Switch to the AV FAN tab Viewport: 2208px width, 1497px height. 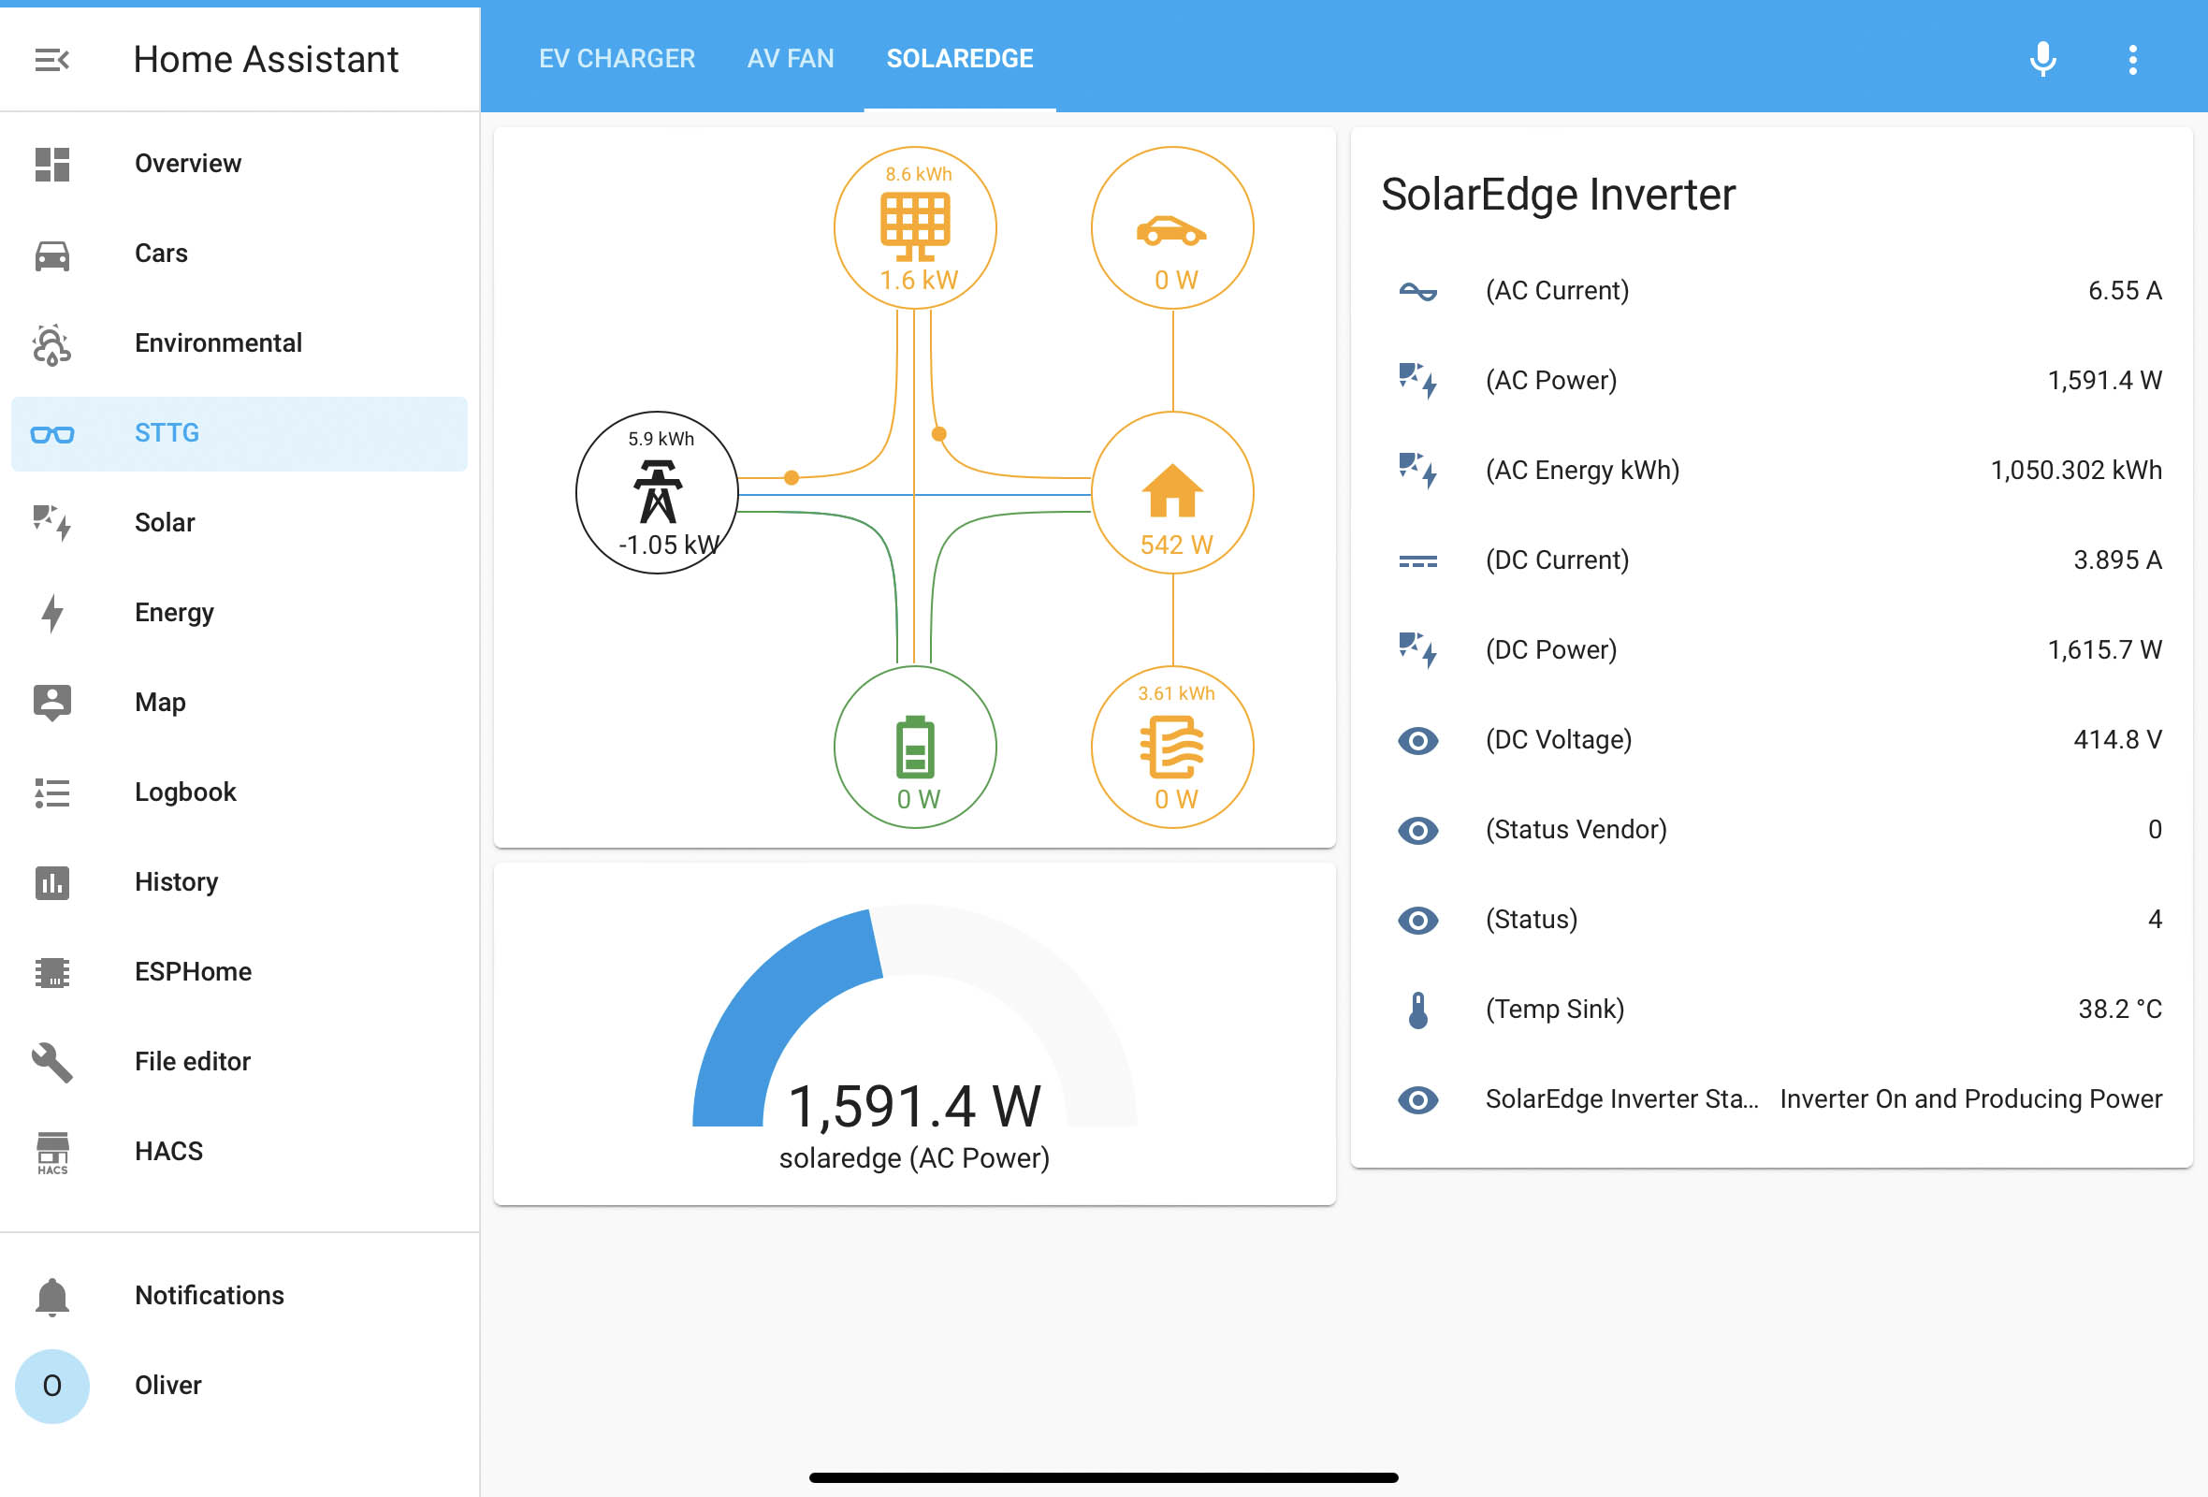[x=791, y=59]
